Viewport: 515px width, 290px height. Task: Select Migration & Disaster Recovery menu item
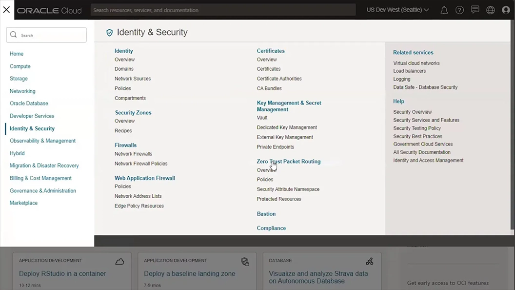44,166
